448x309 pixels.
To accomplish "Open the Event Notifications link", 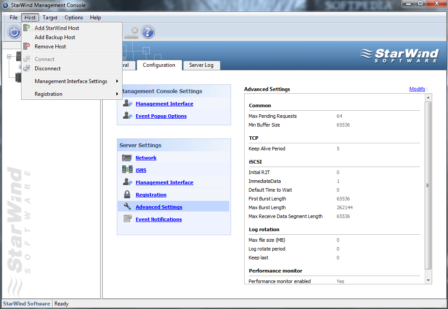I will click(x=159, y=219).
